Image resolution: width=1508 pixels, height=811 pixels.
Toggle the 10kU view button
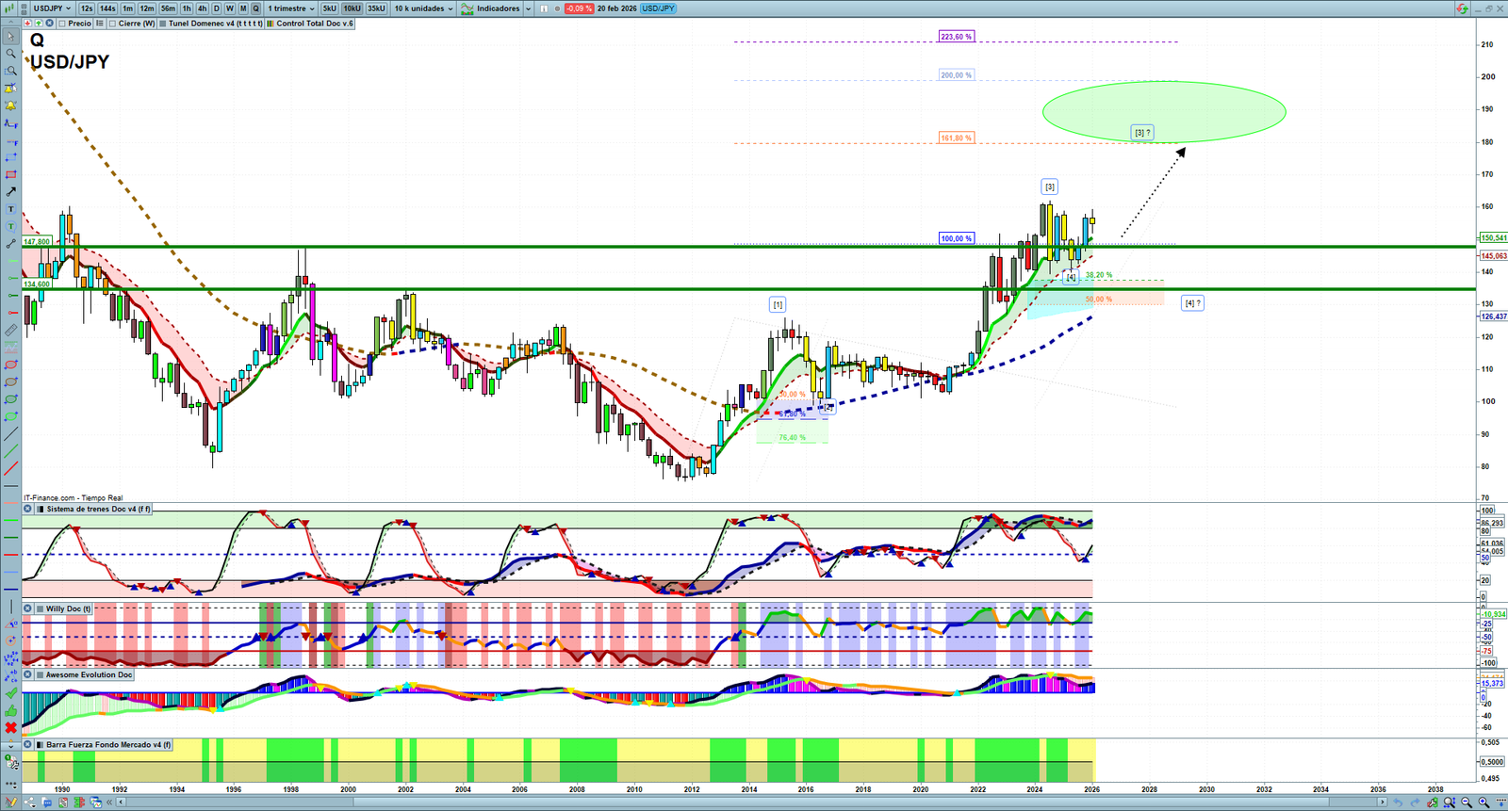tap(352, 8)
